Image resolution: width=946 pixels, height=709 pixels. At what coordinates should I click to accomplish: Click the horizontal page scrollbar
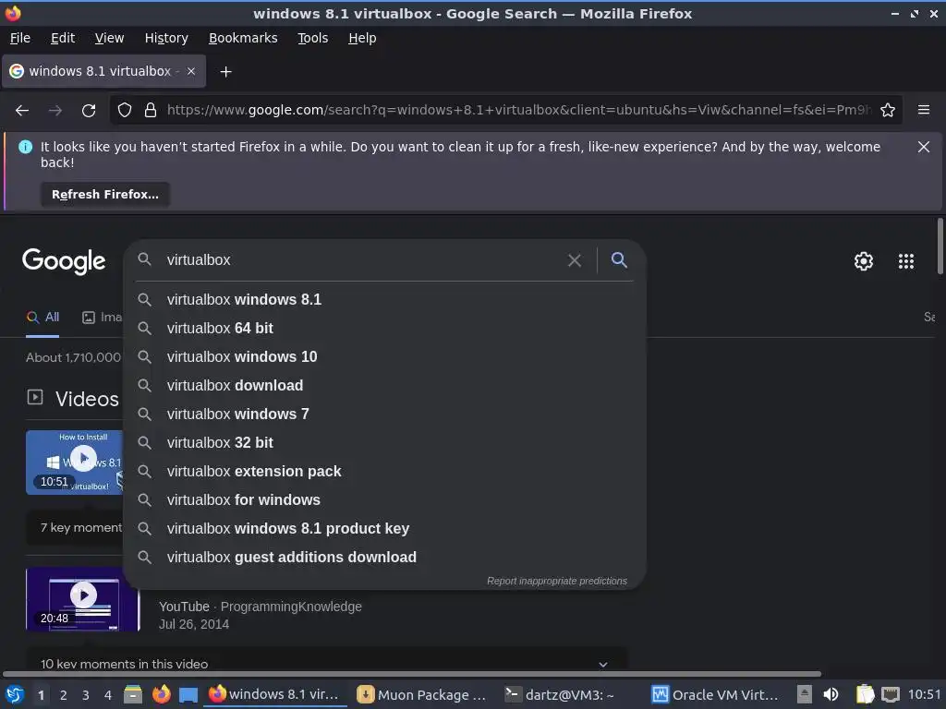pos(412,674)
